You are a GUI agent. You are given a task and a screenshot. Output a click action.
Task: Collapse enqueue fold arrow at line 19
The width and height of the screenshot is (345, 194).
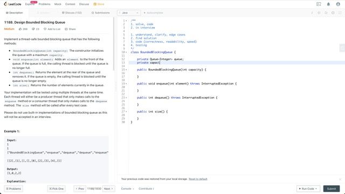[x=126, y=84]
